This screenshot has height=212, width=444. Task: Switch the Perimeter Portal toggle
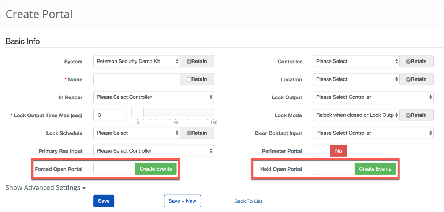point(330,151)
